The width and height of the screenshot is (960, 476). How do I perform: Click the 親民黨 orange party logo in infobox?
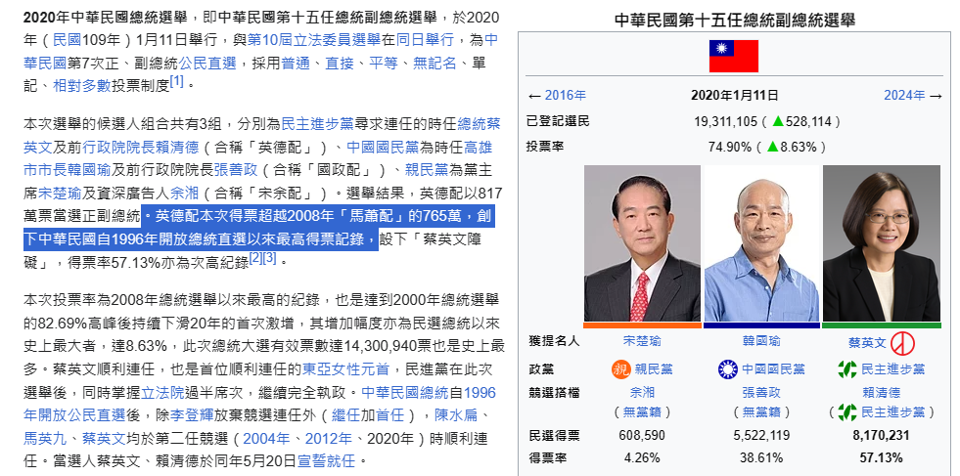[x=620, y=368]
